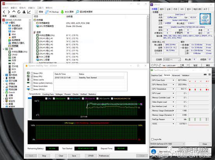Switch to the Voltages tab
This screenshot has width=215, height=160.
[x=59, y=94]
